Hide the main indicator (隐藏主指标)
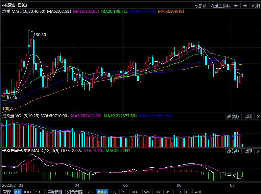This screenshot has width=261, height=194. 220,6
